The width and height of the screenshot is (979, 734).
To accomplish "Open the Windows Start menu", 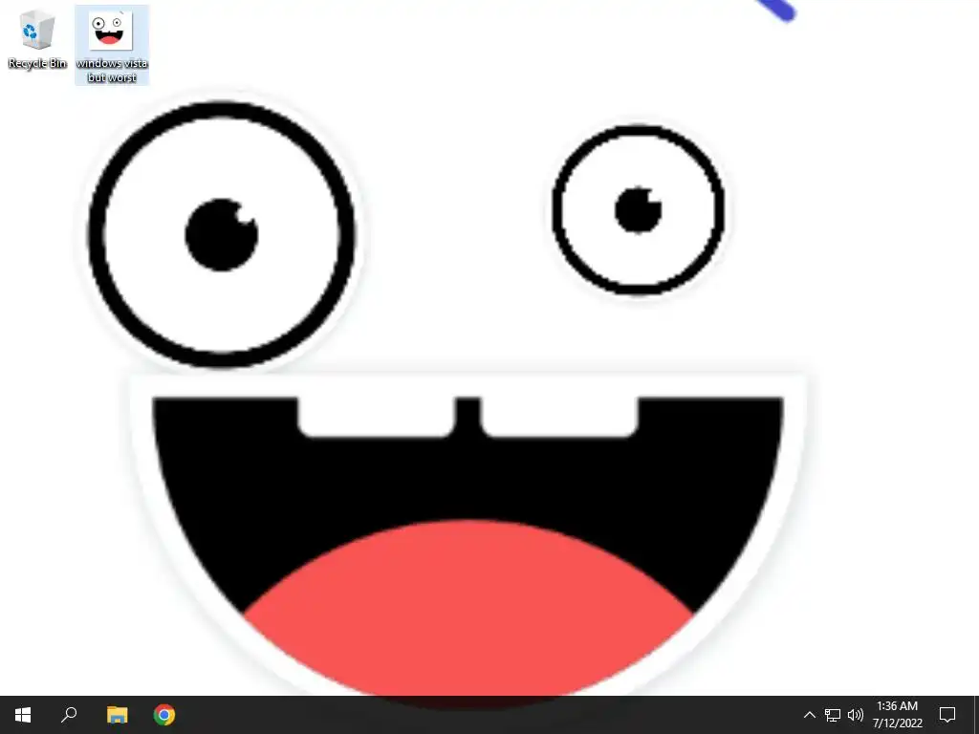I will click(x=23, y=715).
